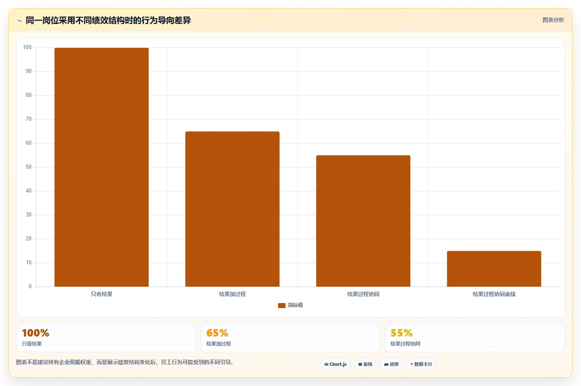581x386 pixels.
Task: Select the 数据卡片 tag pill
Action: coord(421,364)
